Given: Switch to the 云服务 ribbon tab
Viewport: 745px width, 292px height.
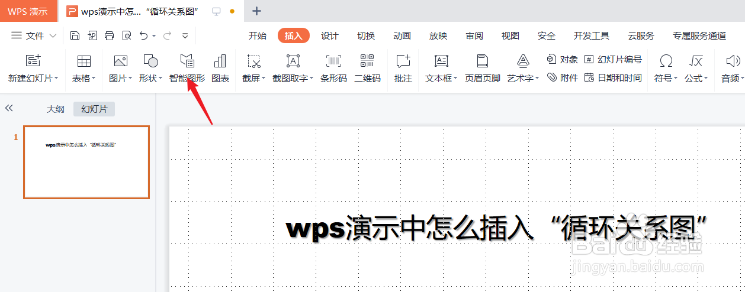Looking at the screenshot, I should (x=641, y=36).
